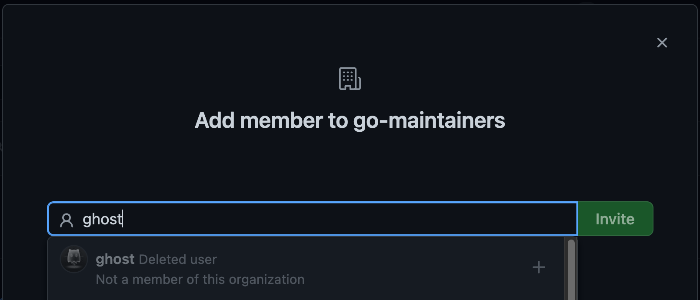Click the Deleted user label

click(x=178, y=259)
